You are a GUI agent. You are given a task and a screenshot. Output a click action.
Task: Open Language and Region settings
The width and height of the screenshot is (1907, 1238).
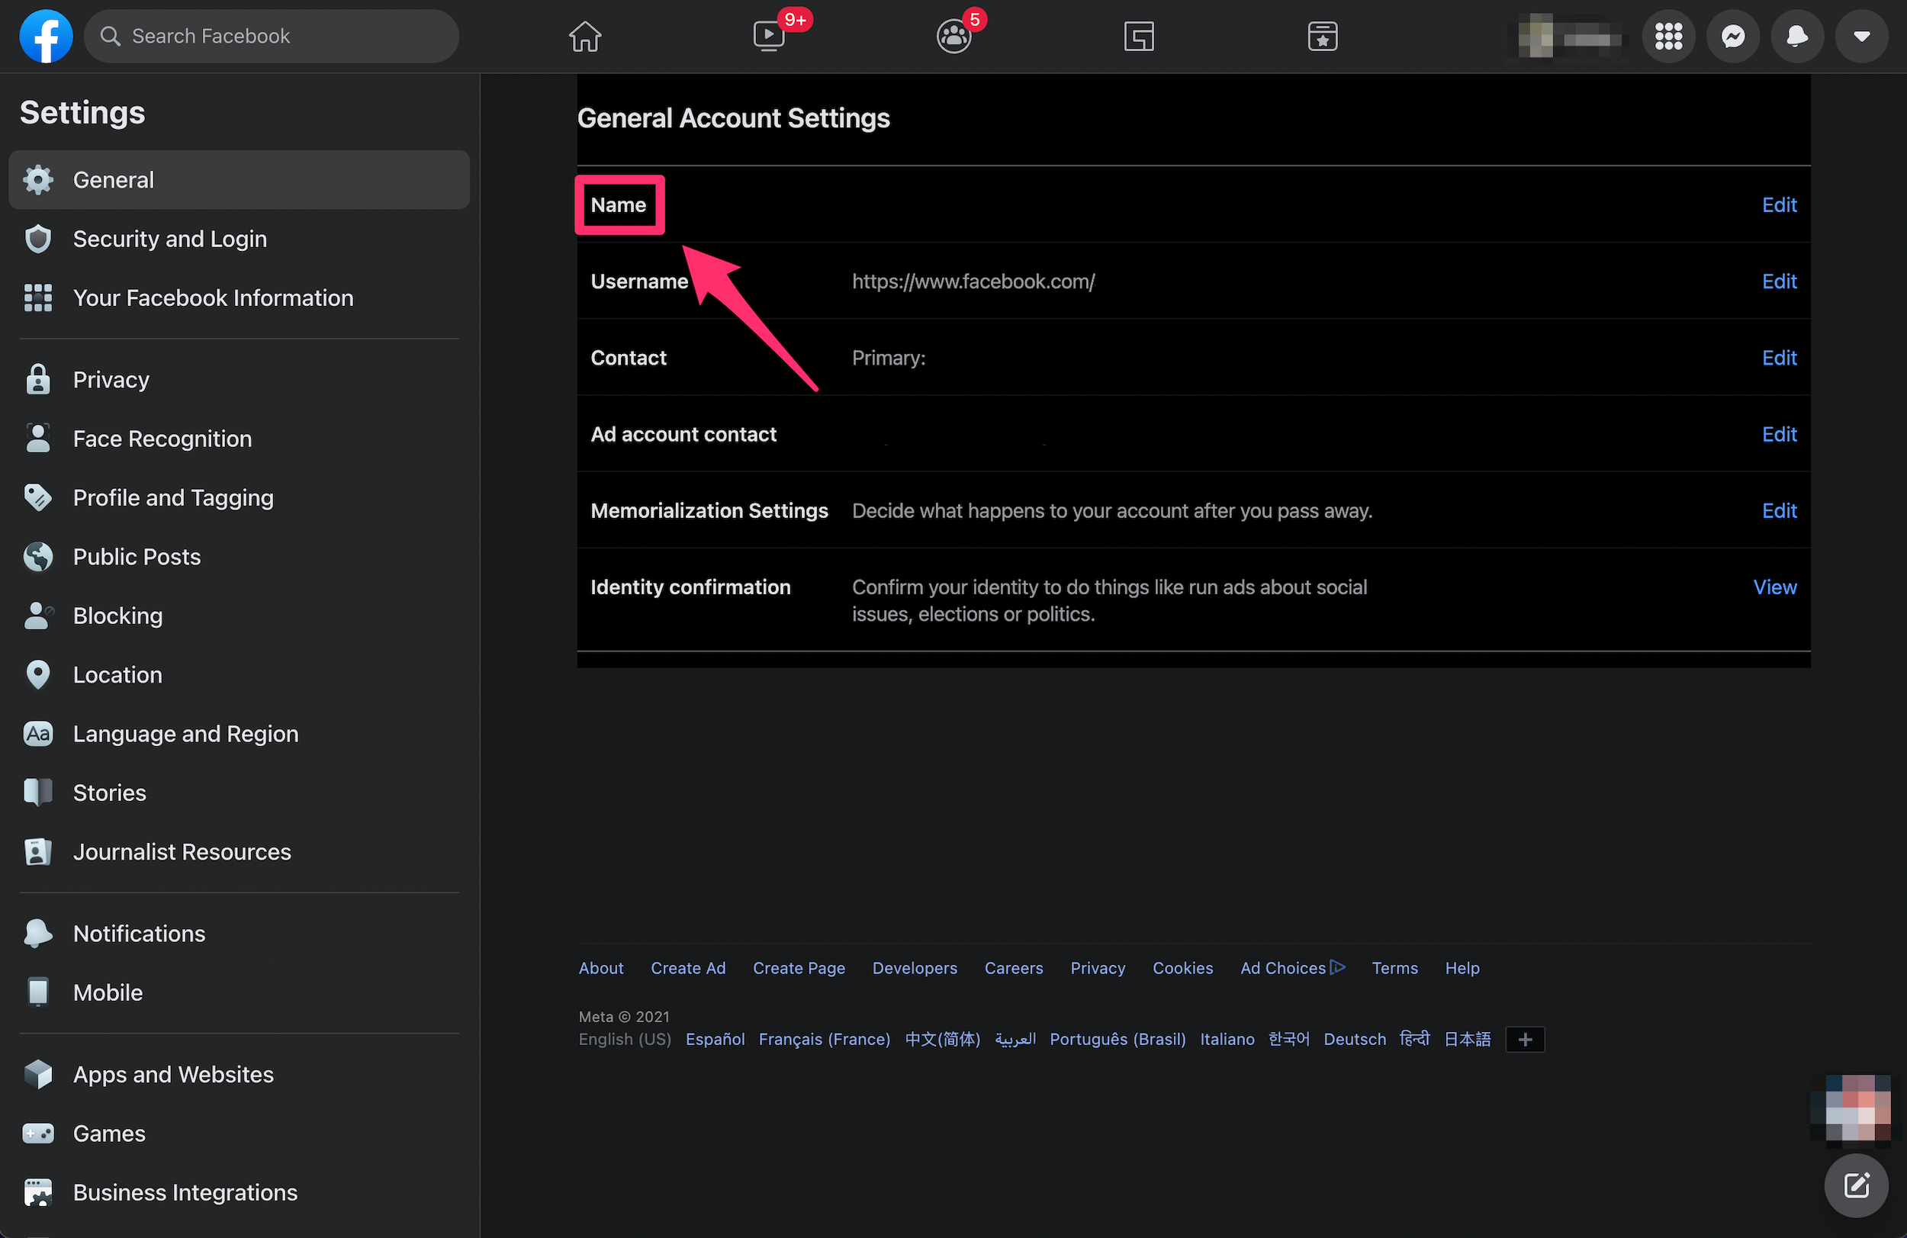click(239, 734)
